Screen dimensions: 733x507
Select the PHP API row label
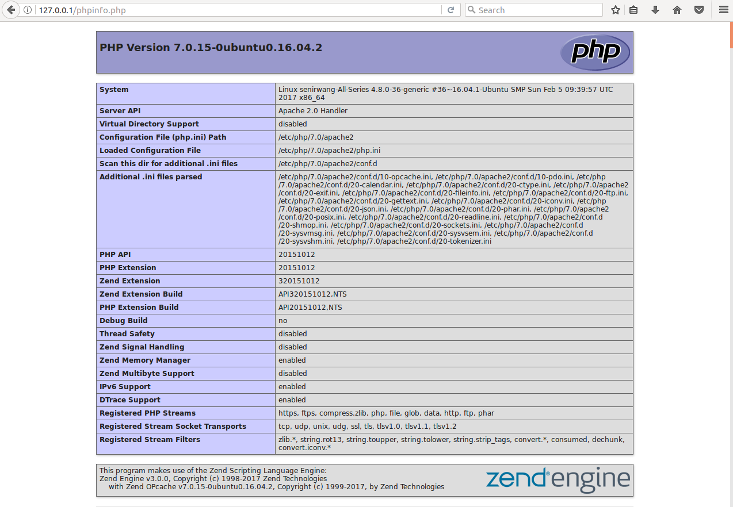[x=115, y=255]
